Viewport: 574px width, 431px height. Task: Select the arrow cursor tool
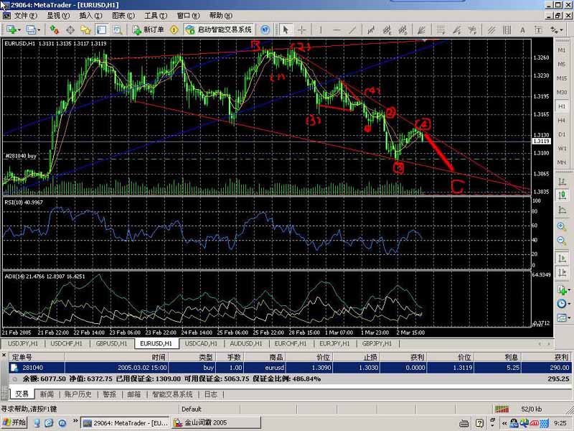click(286, 29)
